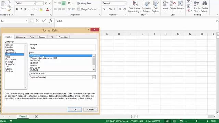Switch to Page Layout view icon
This screenshot has height=123, width=219.
tap(174, 121)
